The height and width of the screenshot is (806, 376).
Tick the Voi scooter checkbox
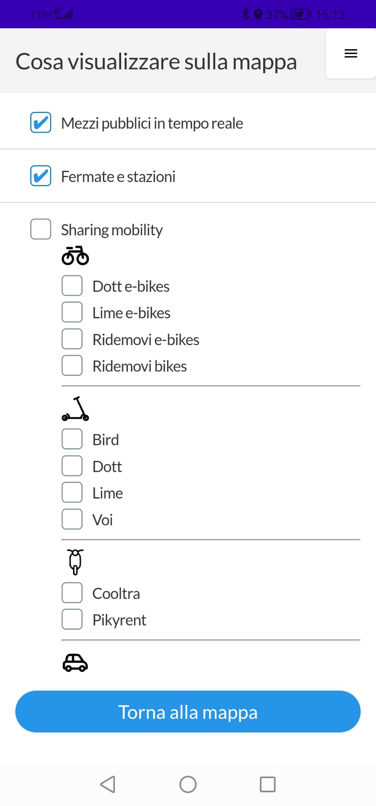[72, 519]
